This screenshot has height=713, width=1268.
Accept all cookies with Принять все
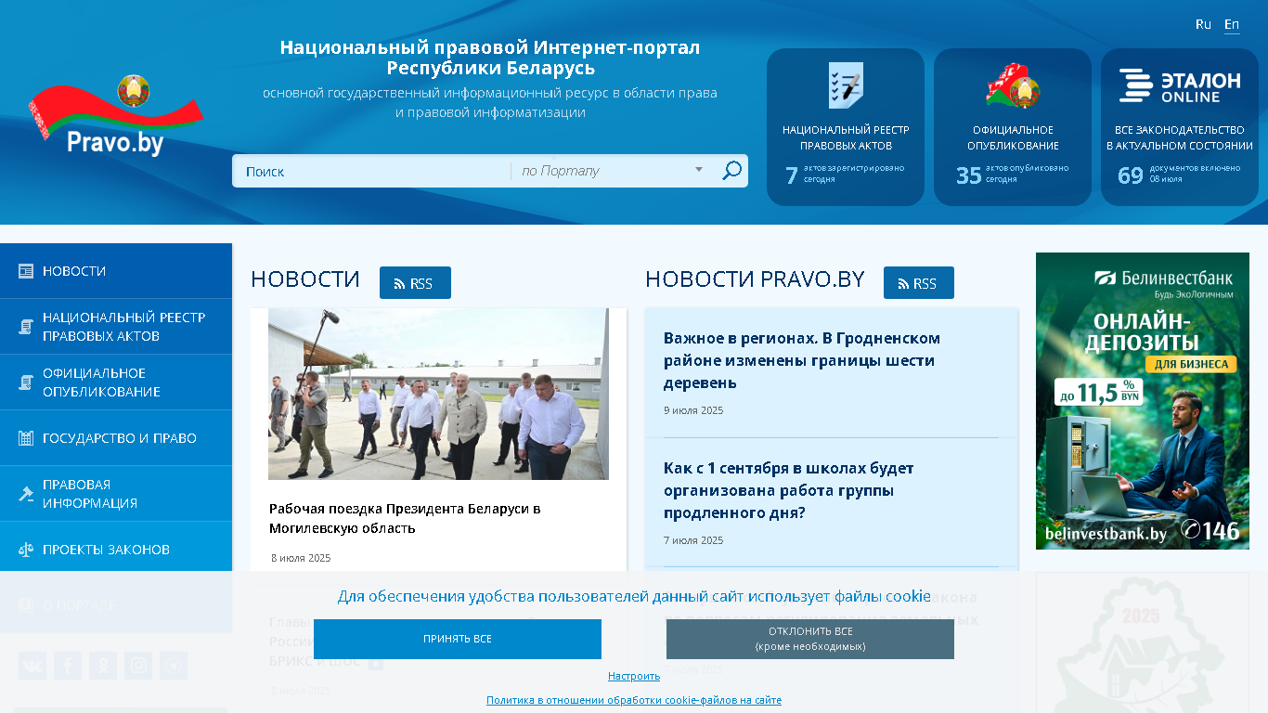click(458, 639)
